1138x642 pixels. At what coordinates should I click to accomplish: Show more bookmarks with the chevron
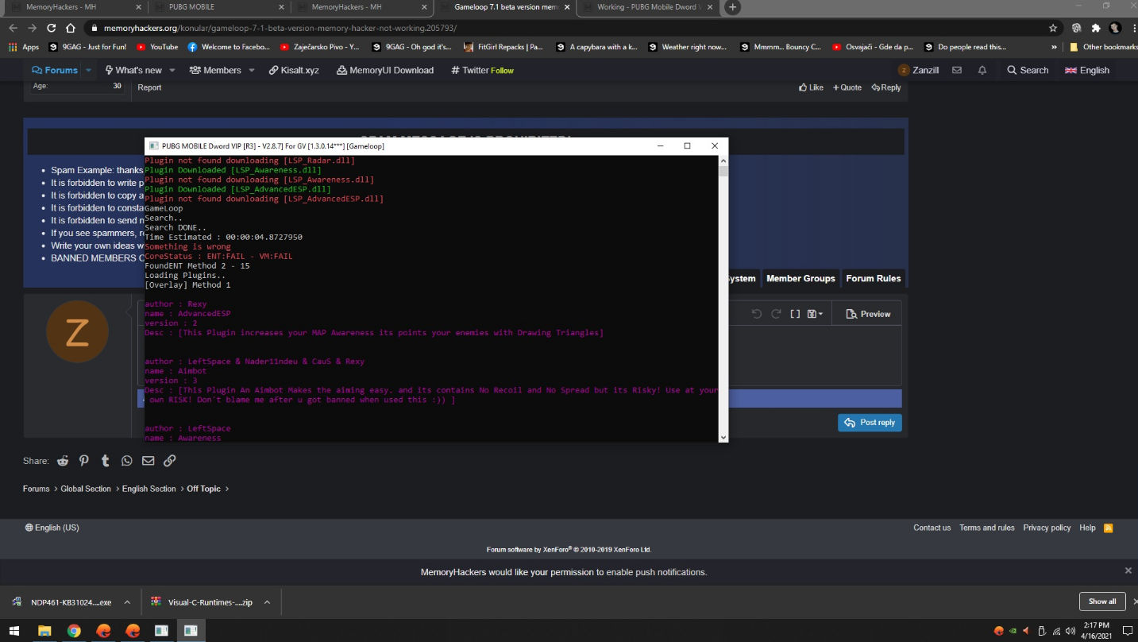1055,47
